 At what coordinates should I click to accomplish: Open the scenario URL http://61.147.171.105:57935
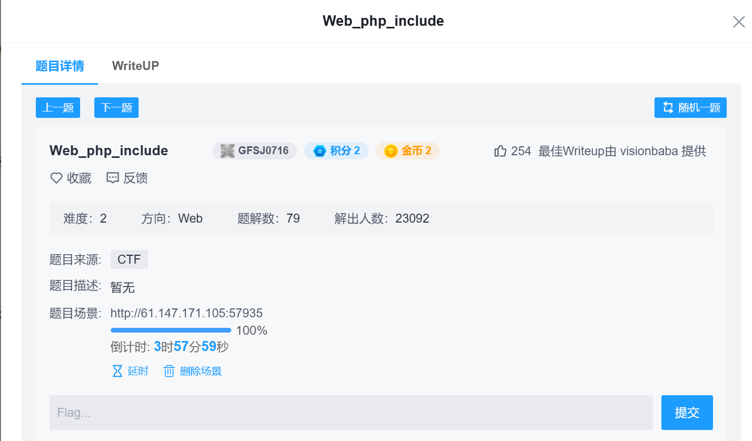pos(187,314)
